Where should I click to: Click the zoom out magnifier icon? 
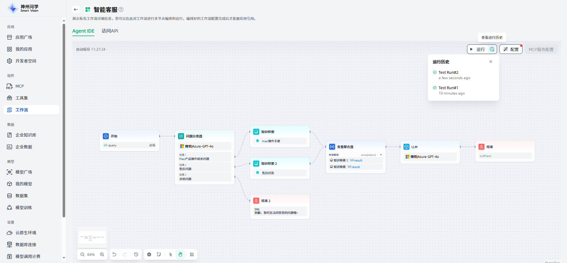point(82,254)
